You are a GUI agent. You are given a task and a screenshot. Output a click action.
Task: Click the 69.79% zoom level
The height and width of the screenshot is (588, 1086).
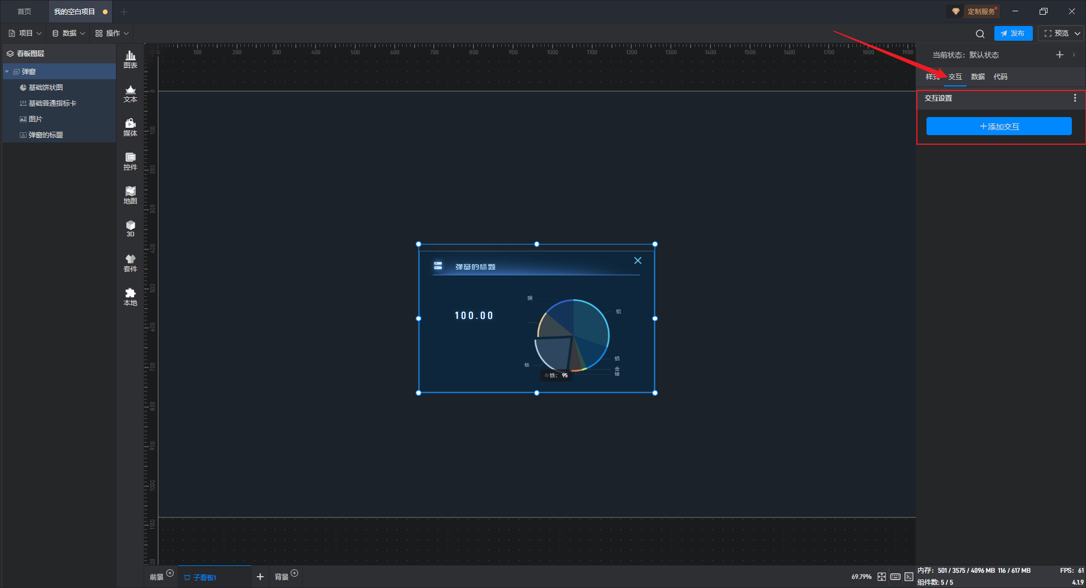861,577
